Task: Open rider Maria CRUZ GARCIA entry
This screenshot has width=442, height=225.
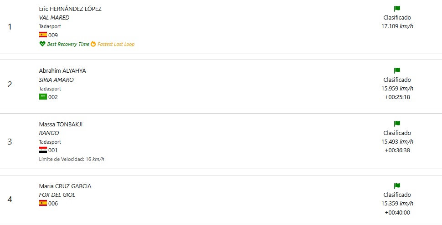Action: tap(65, 186)
